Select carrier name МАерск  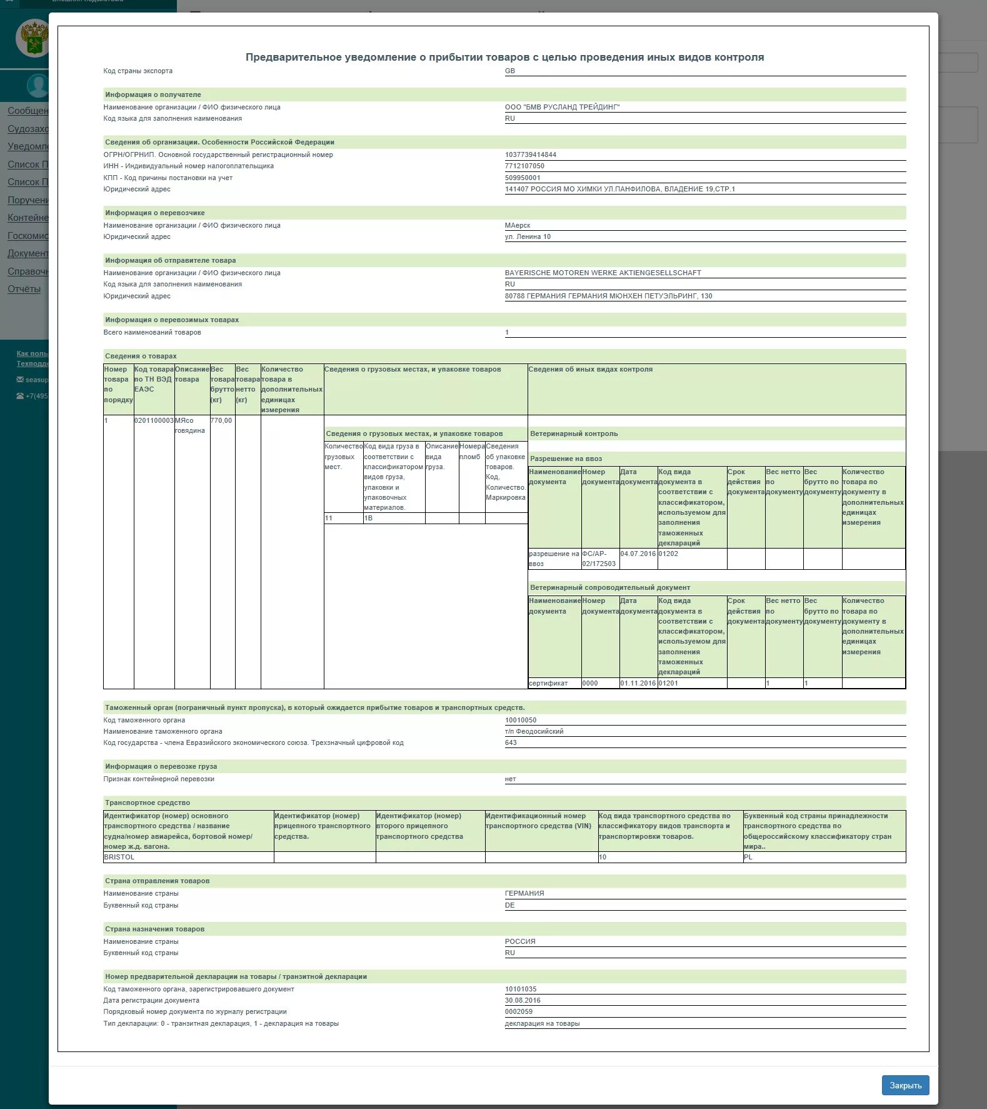point(518,225)
